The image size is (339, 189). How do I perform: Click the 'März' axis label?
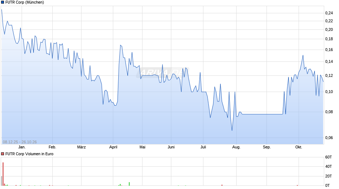(x=81, y=147)
